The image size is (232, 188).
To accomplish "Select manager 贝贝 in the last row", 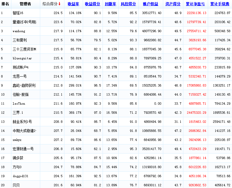I will pos(16,185).
